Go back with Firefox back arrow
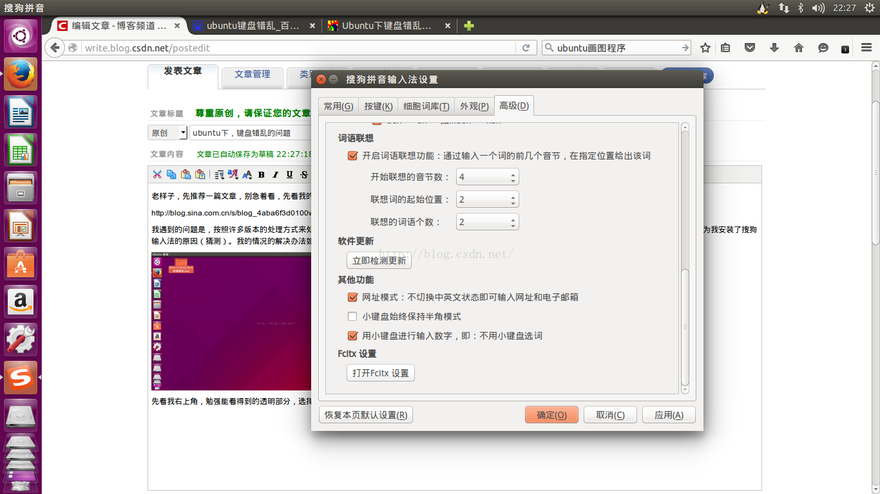 pos(55,48)
